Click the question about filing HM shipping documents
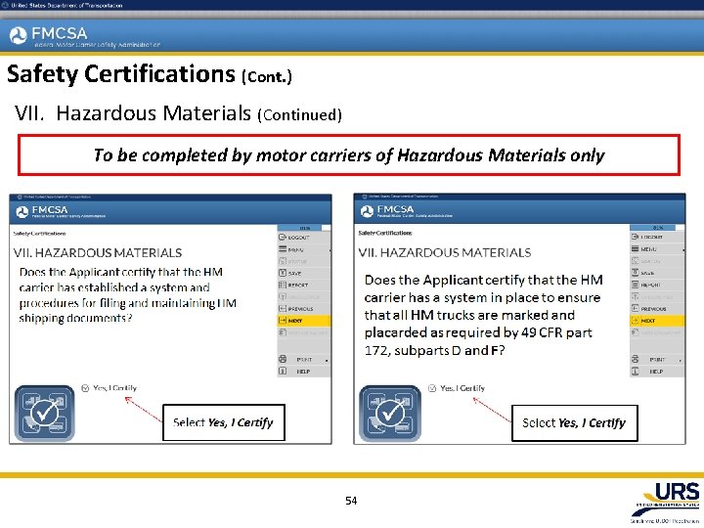 coord(127,295)
